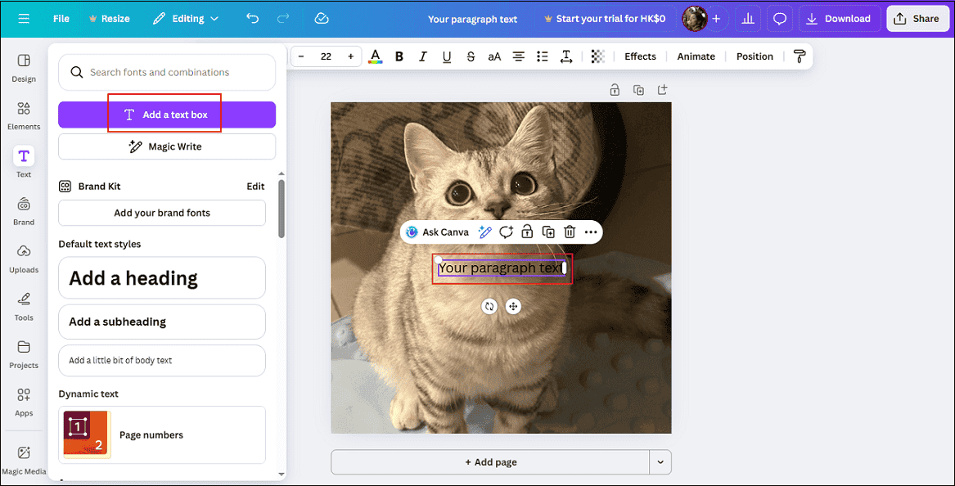Screen dimensions: 955x486
Task: Click the Share button
Action: point(917,17)
